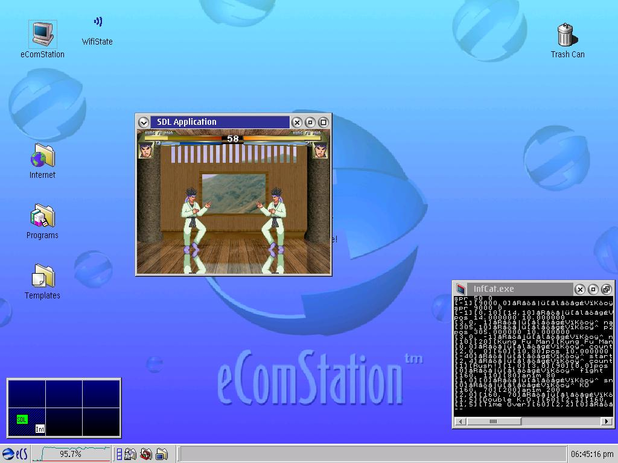Click the SDL Application title bar
618x463 pixels.
(220, 122)
